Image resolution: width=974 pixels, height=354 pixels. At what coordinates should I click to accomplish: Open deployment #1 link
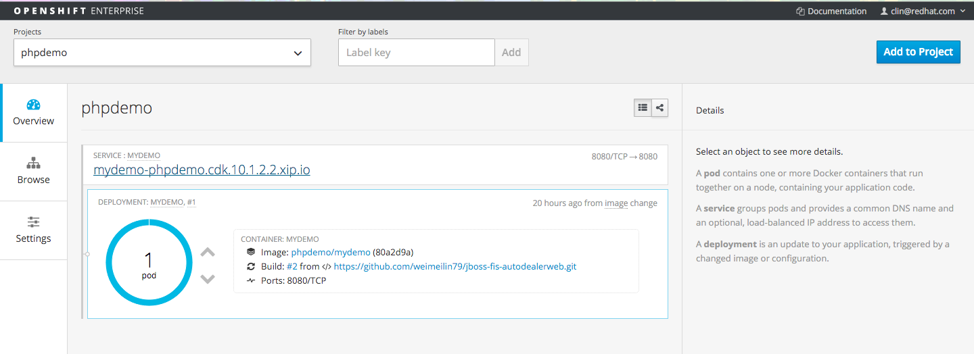click(x=191, y=202)
